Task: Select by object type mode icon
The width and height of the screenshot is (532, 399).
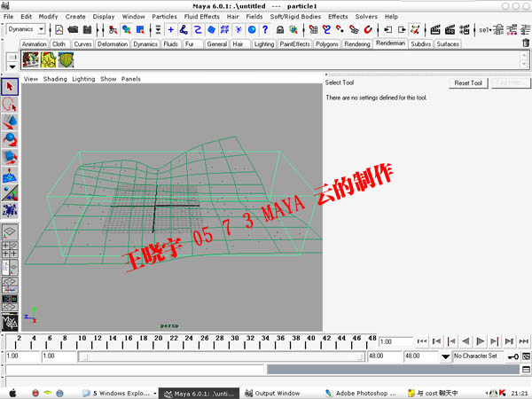Action: pyautogui.click(x=127, y=29)
